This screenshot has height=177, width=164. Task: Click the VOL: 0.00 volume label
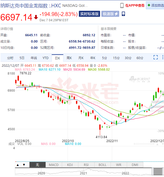pos(24,144)
